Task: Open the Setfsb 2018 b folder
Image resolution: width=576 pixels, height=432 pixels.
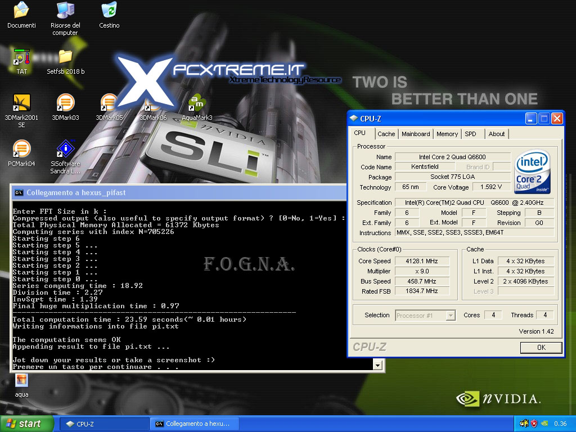Action: pos(65,62)
